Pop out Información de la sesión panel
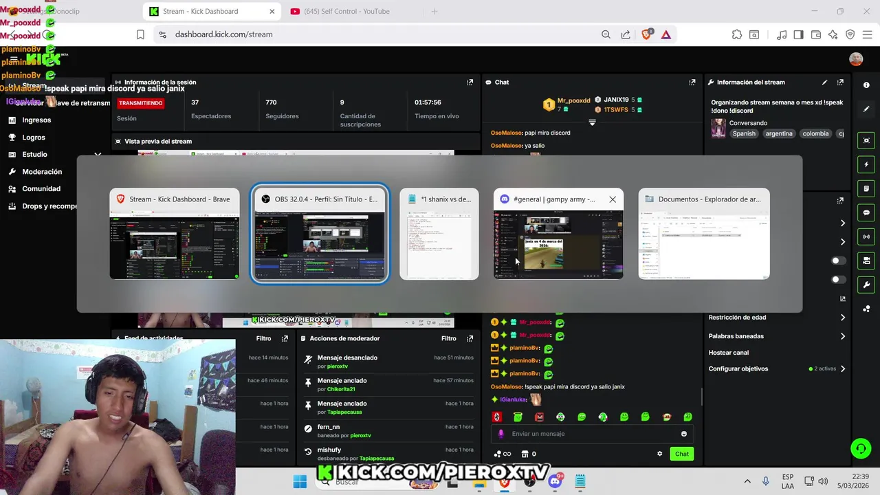Screen dimensions: 880x495 pos(470,82)
